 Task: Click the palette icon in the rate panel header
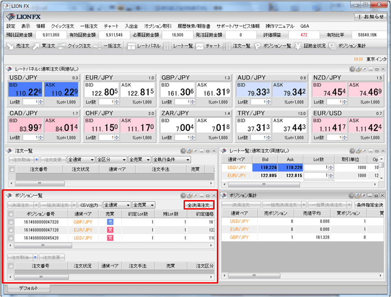click(358, 69)
